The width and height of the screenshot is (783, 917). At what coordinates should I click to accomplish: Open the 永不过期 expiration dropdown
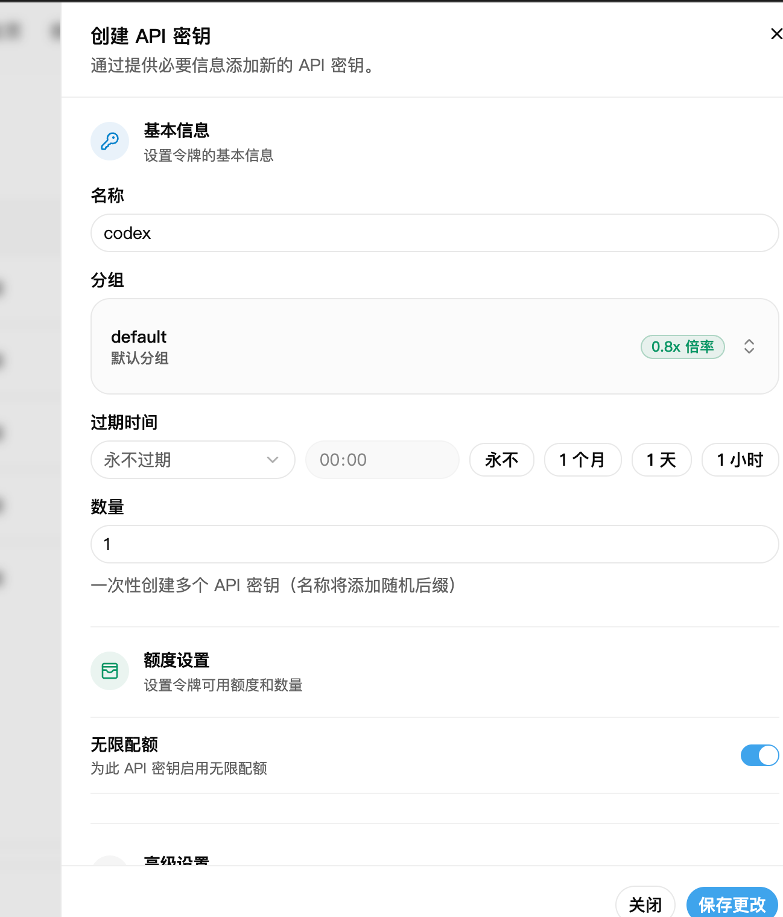click(x=193, y=460)
